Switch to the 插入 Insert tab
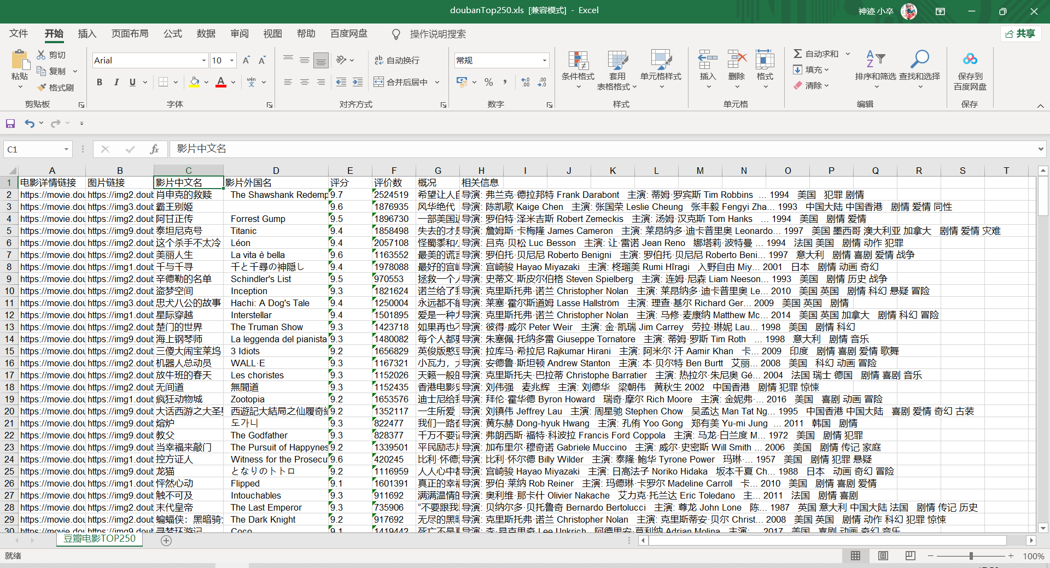Screen dimensions: 1050x568 [87, 33]
